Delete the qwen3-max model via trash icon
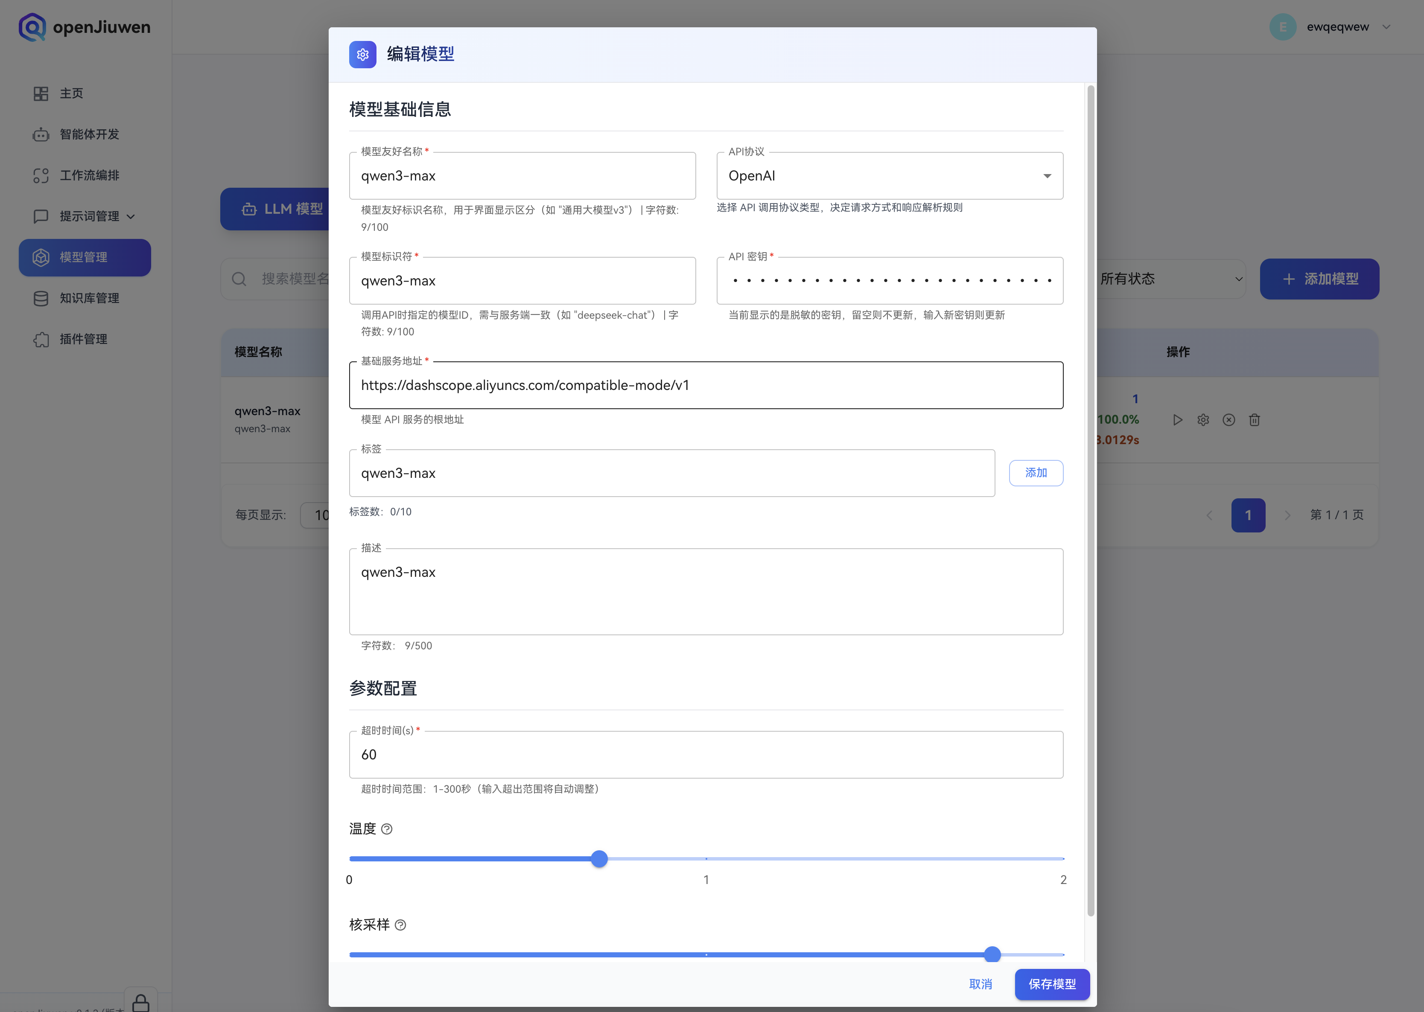 tap(1255, 419)
